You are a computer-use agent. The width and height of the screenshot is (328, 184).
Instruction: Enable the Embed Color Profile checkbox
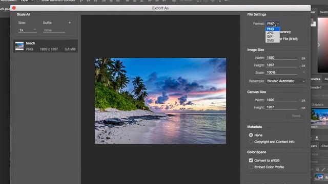(x=251, y=167)
